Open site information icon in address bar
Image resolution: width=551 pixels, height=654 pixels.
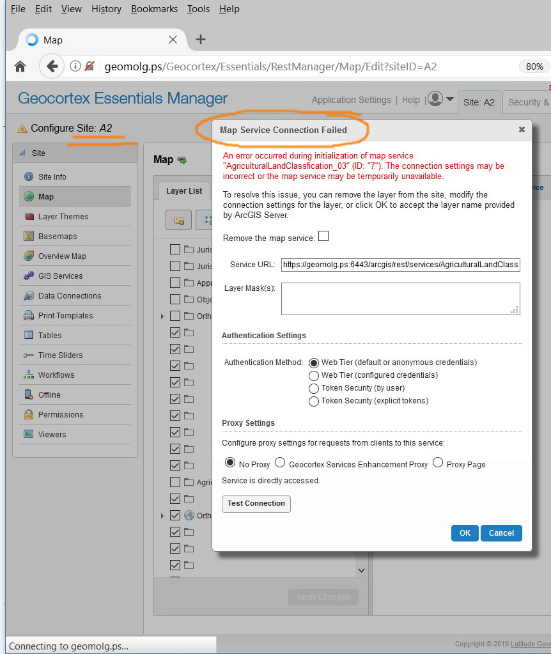point(75,66)
